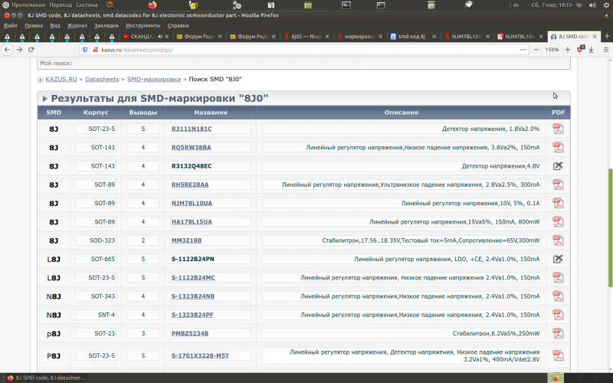Viewport: 613px width, 383px height.
Task: Open the PMBZ5234B part link
Action: 190,333
